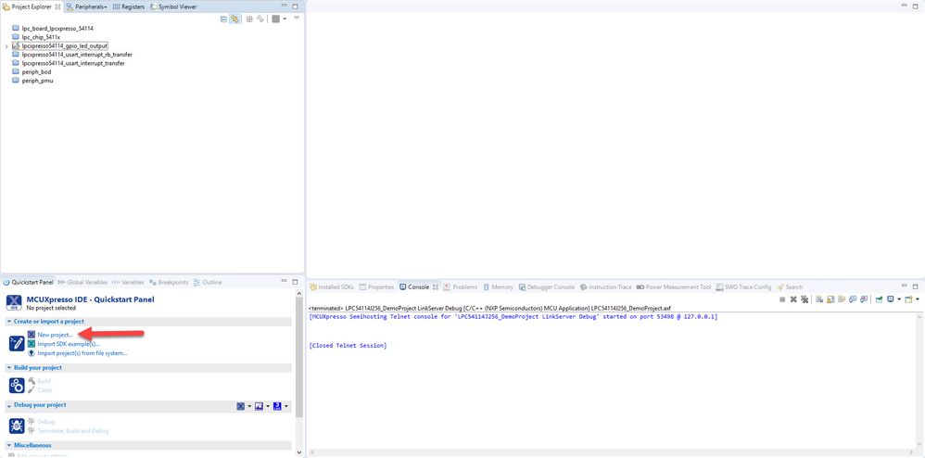Viewport: 925px width, 458px height.
Task: Open the second debug probe dropdown arrow
Action: click(268, 406)
